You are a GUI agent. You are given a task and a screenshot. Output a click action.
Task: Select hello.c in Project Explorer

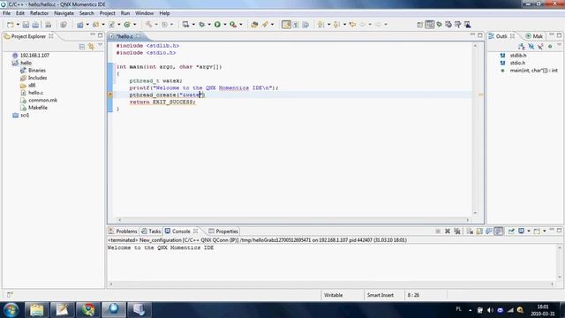click(35, 93)
